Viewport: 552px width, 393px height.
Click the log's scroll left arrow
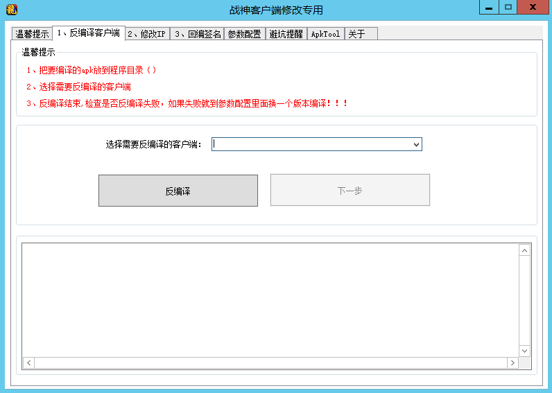[x=28, y=363]
